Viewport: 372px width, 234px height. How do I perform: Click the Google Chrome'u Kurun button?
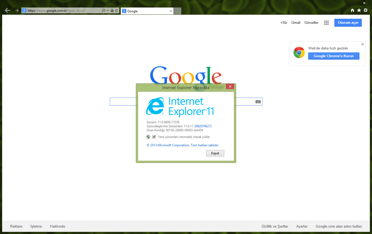tap(334, 56)
